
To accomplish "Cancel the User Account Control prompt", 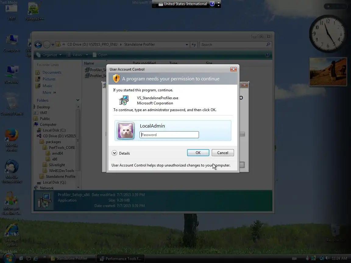I will coord(223,153).
